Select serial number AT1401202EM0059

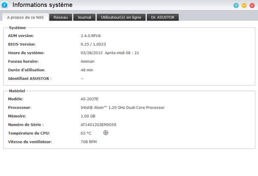click(x=98, y=125)
